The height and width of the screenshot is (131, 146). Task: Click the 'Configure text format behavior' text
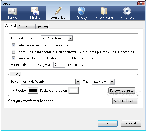coord(31,101)
